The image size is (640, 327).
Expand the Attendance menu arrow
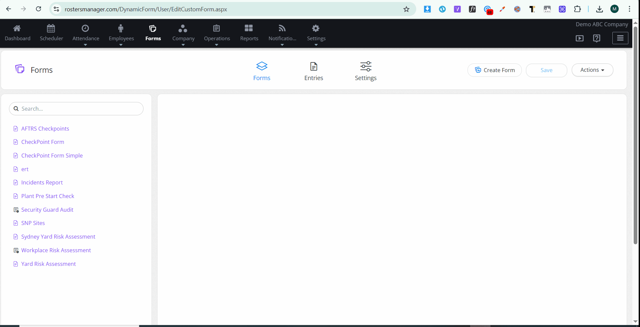(85, 45)
